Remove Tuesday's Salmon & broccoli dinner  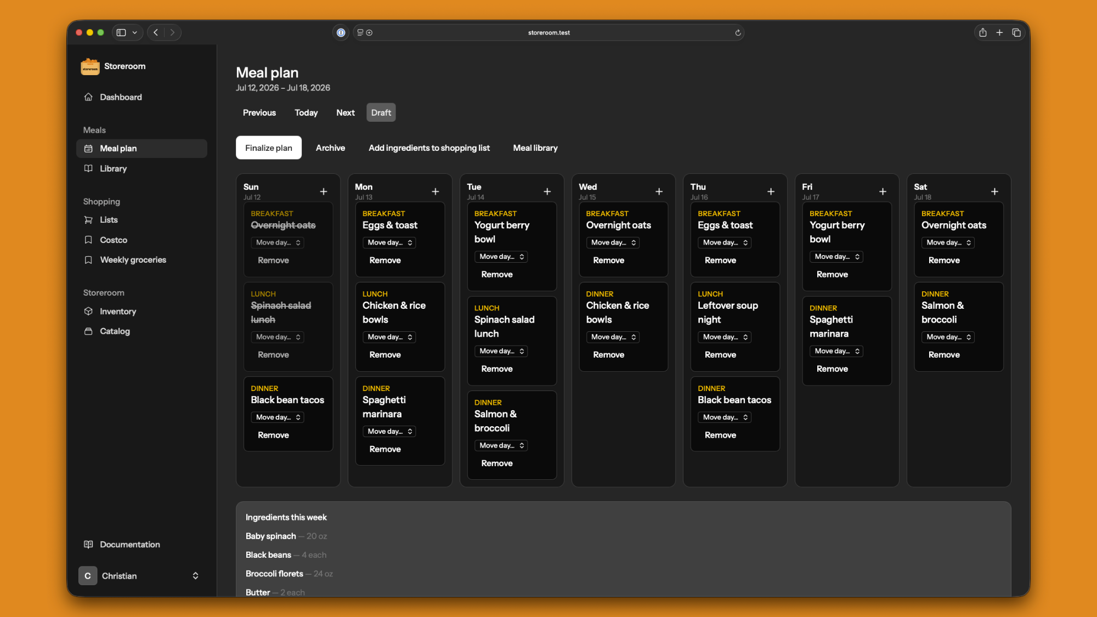pos(497,463)
